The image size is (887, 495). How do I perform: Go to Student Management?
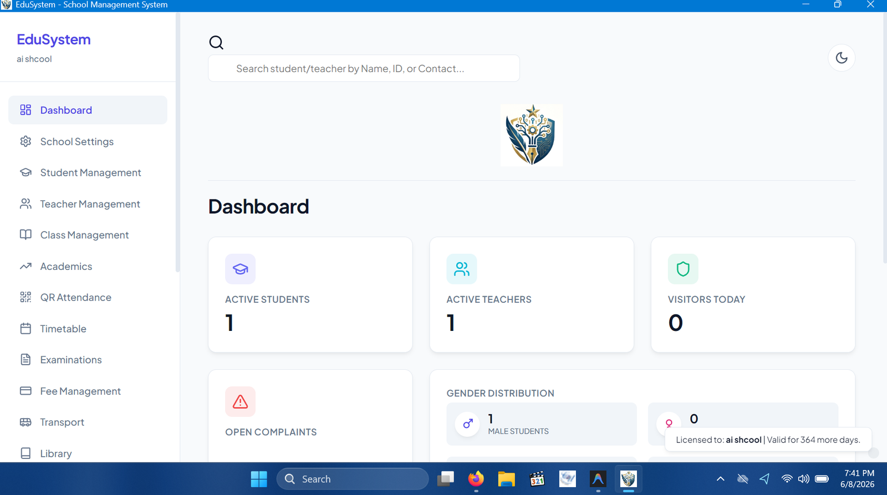[x=88, y=172]
